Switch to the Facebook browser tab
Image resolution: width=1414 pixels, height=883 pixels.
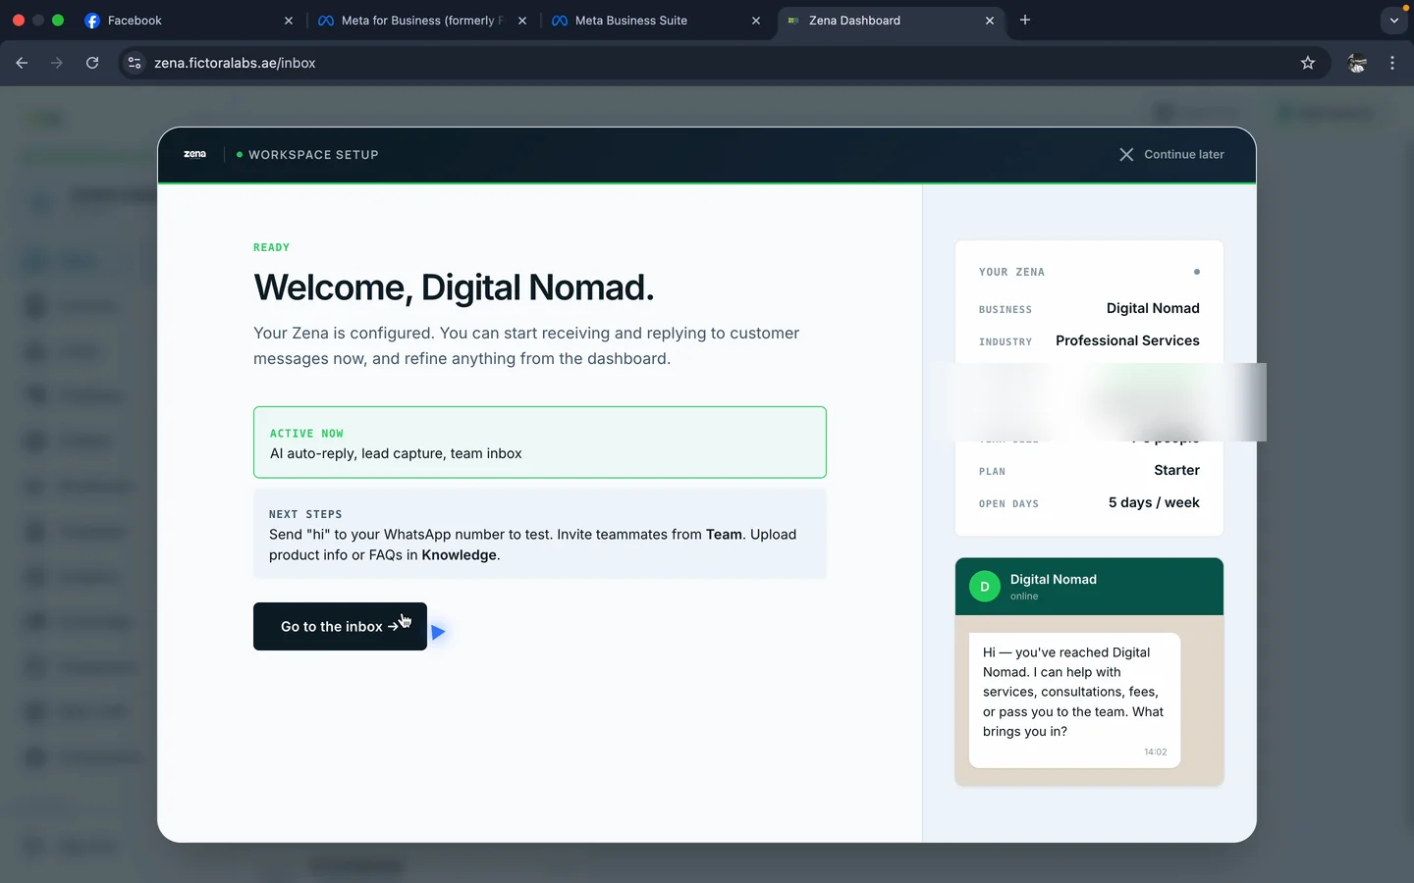(x=187, y=20)
